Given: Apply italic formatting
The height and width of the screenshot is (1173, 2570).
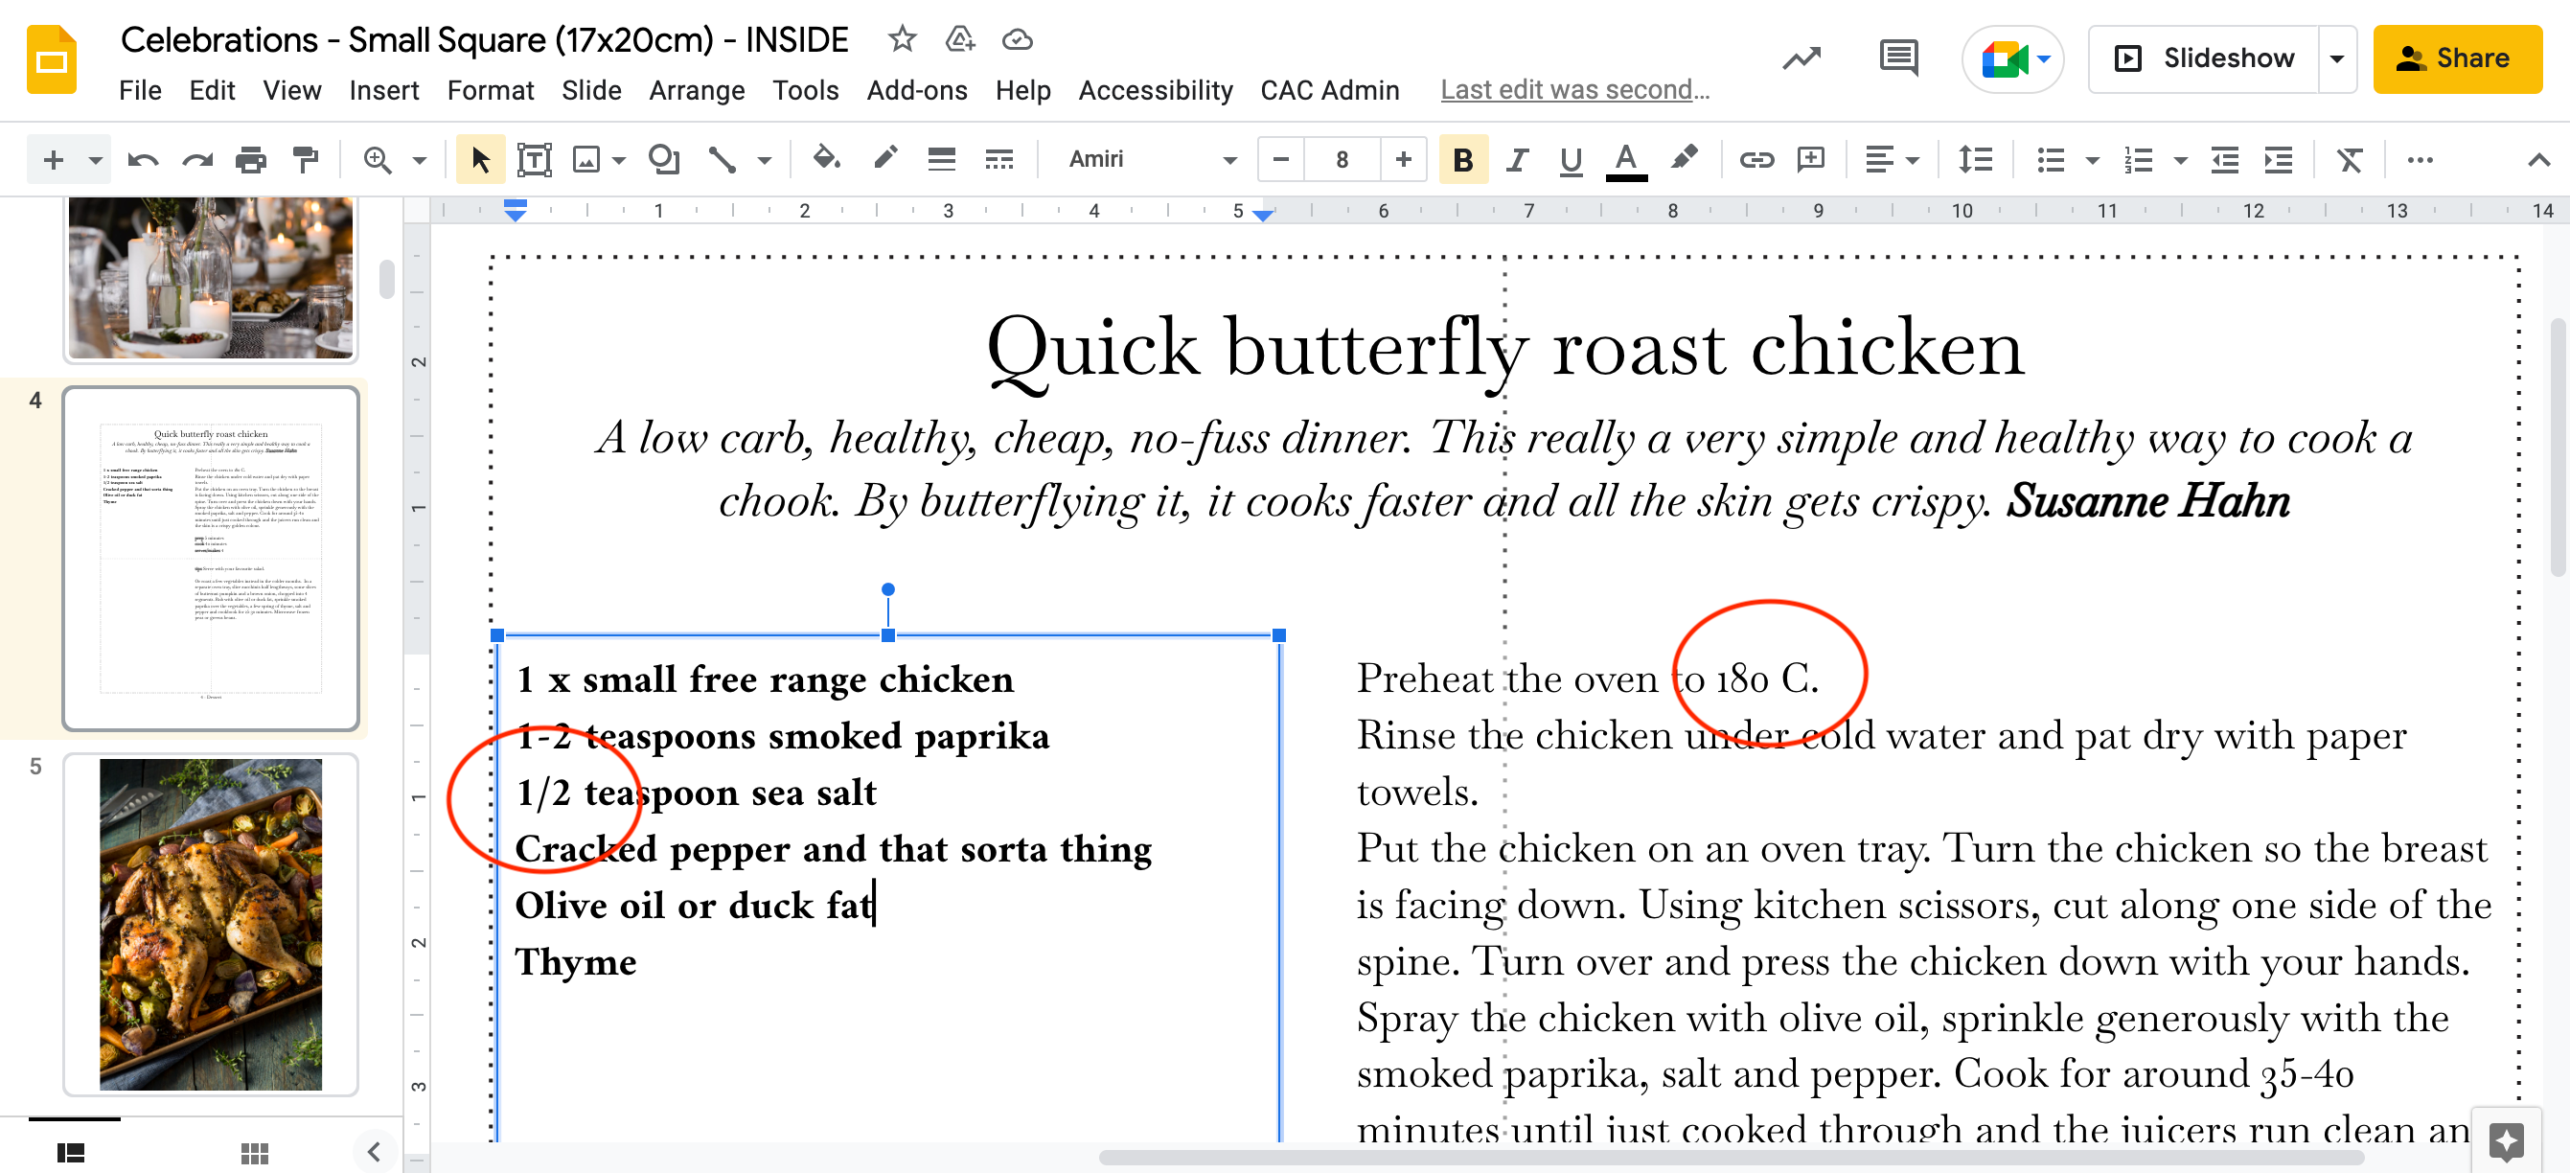Looking at the screenshot, I should tap(1517, 160).
